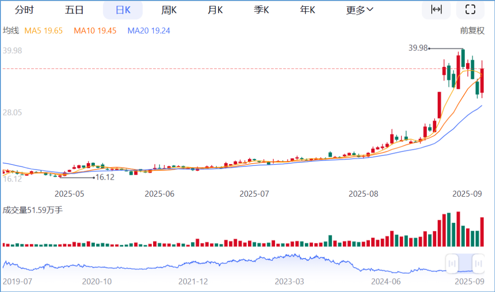Switch to 月K monthly chart
Image resolution: width=495 pixels, height=292 pixels.
(215, 10)
